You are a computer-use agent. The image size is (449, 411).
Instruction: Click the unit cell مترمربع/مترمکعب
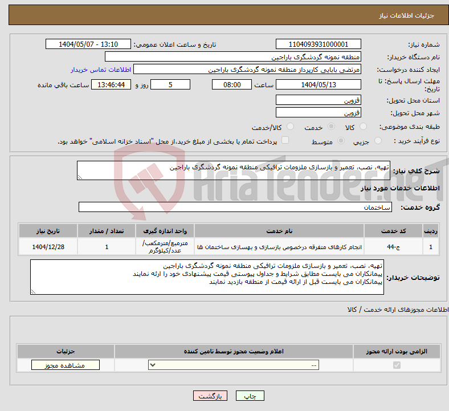coord(165,247)
